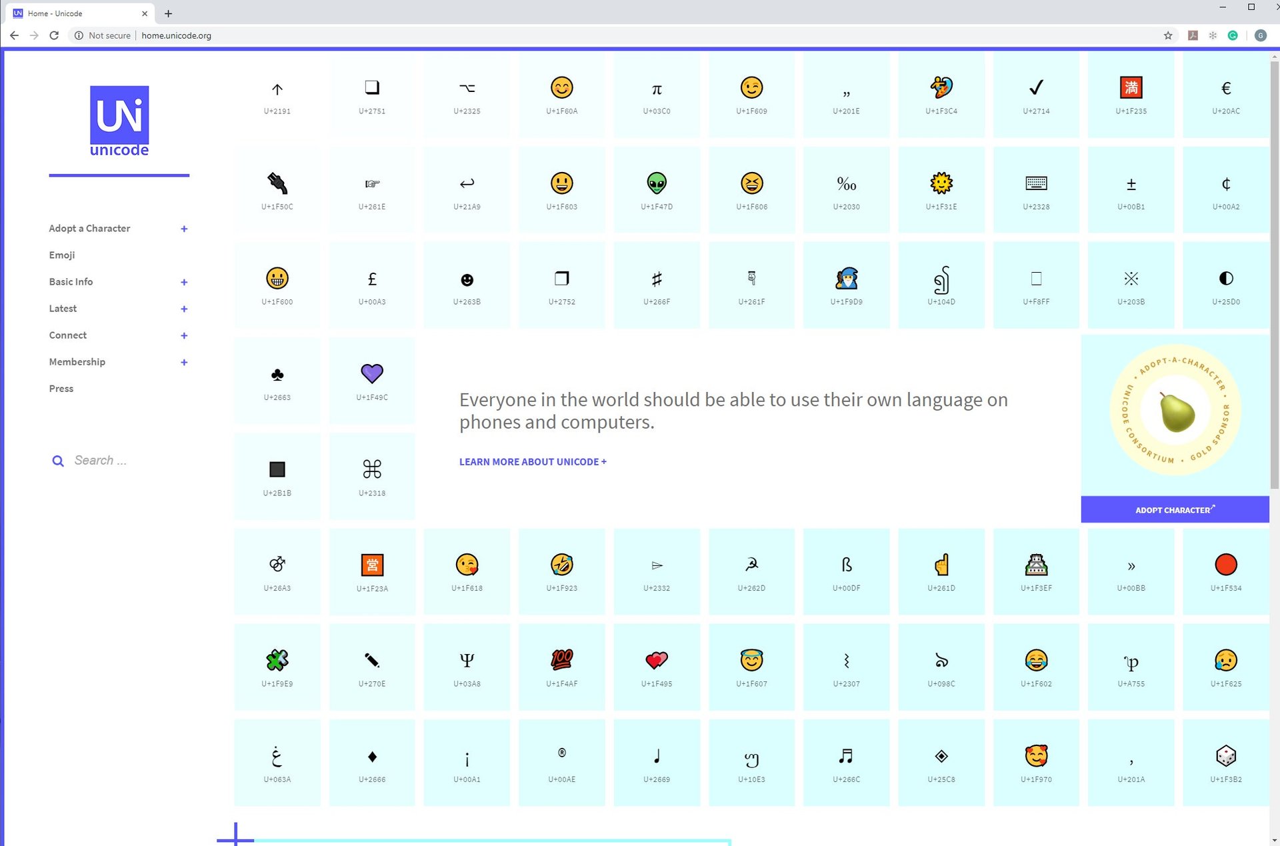Expand the Membership submenu

pyautogui.click(x=184, y=362)
